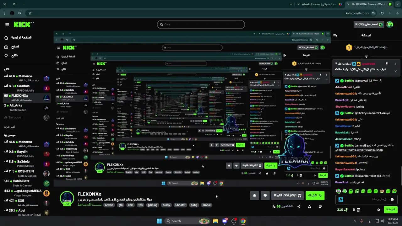Click the KICK logo in header
Screen dimensions: 402x226
pyautogui.click(x=23, y=24)
